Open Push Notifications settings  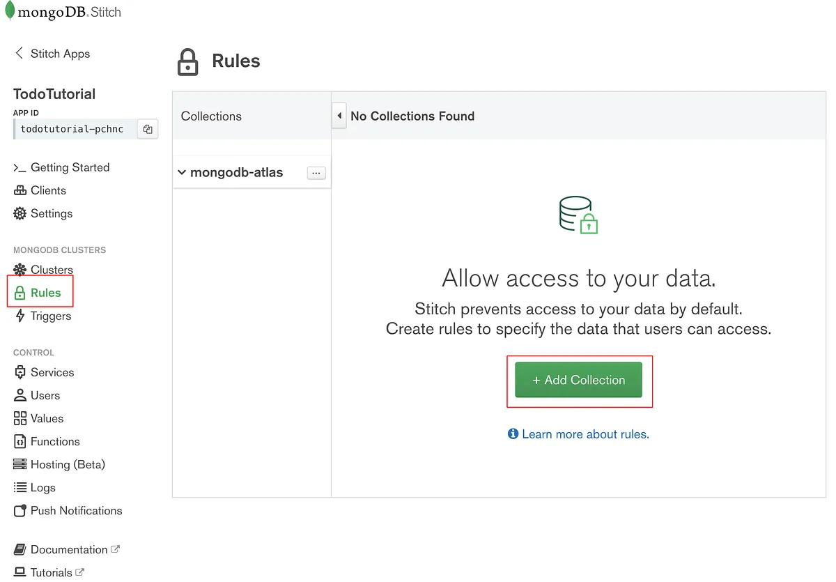[75, 510]
